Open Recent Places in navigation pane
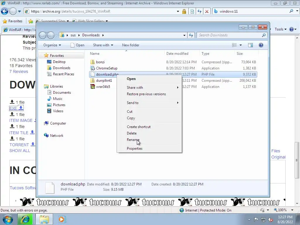 coord(63,74)
